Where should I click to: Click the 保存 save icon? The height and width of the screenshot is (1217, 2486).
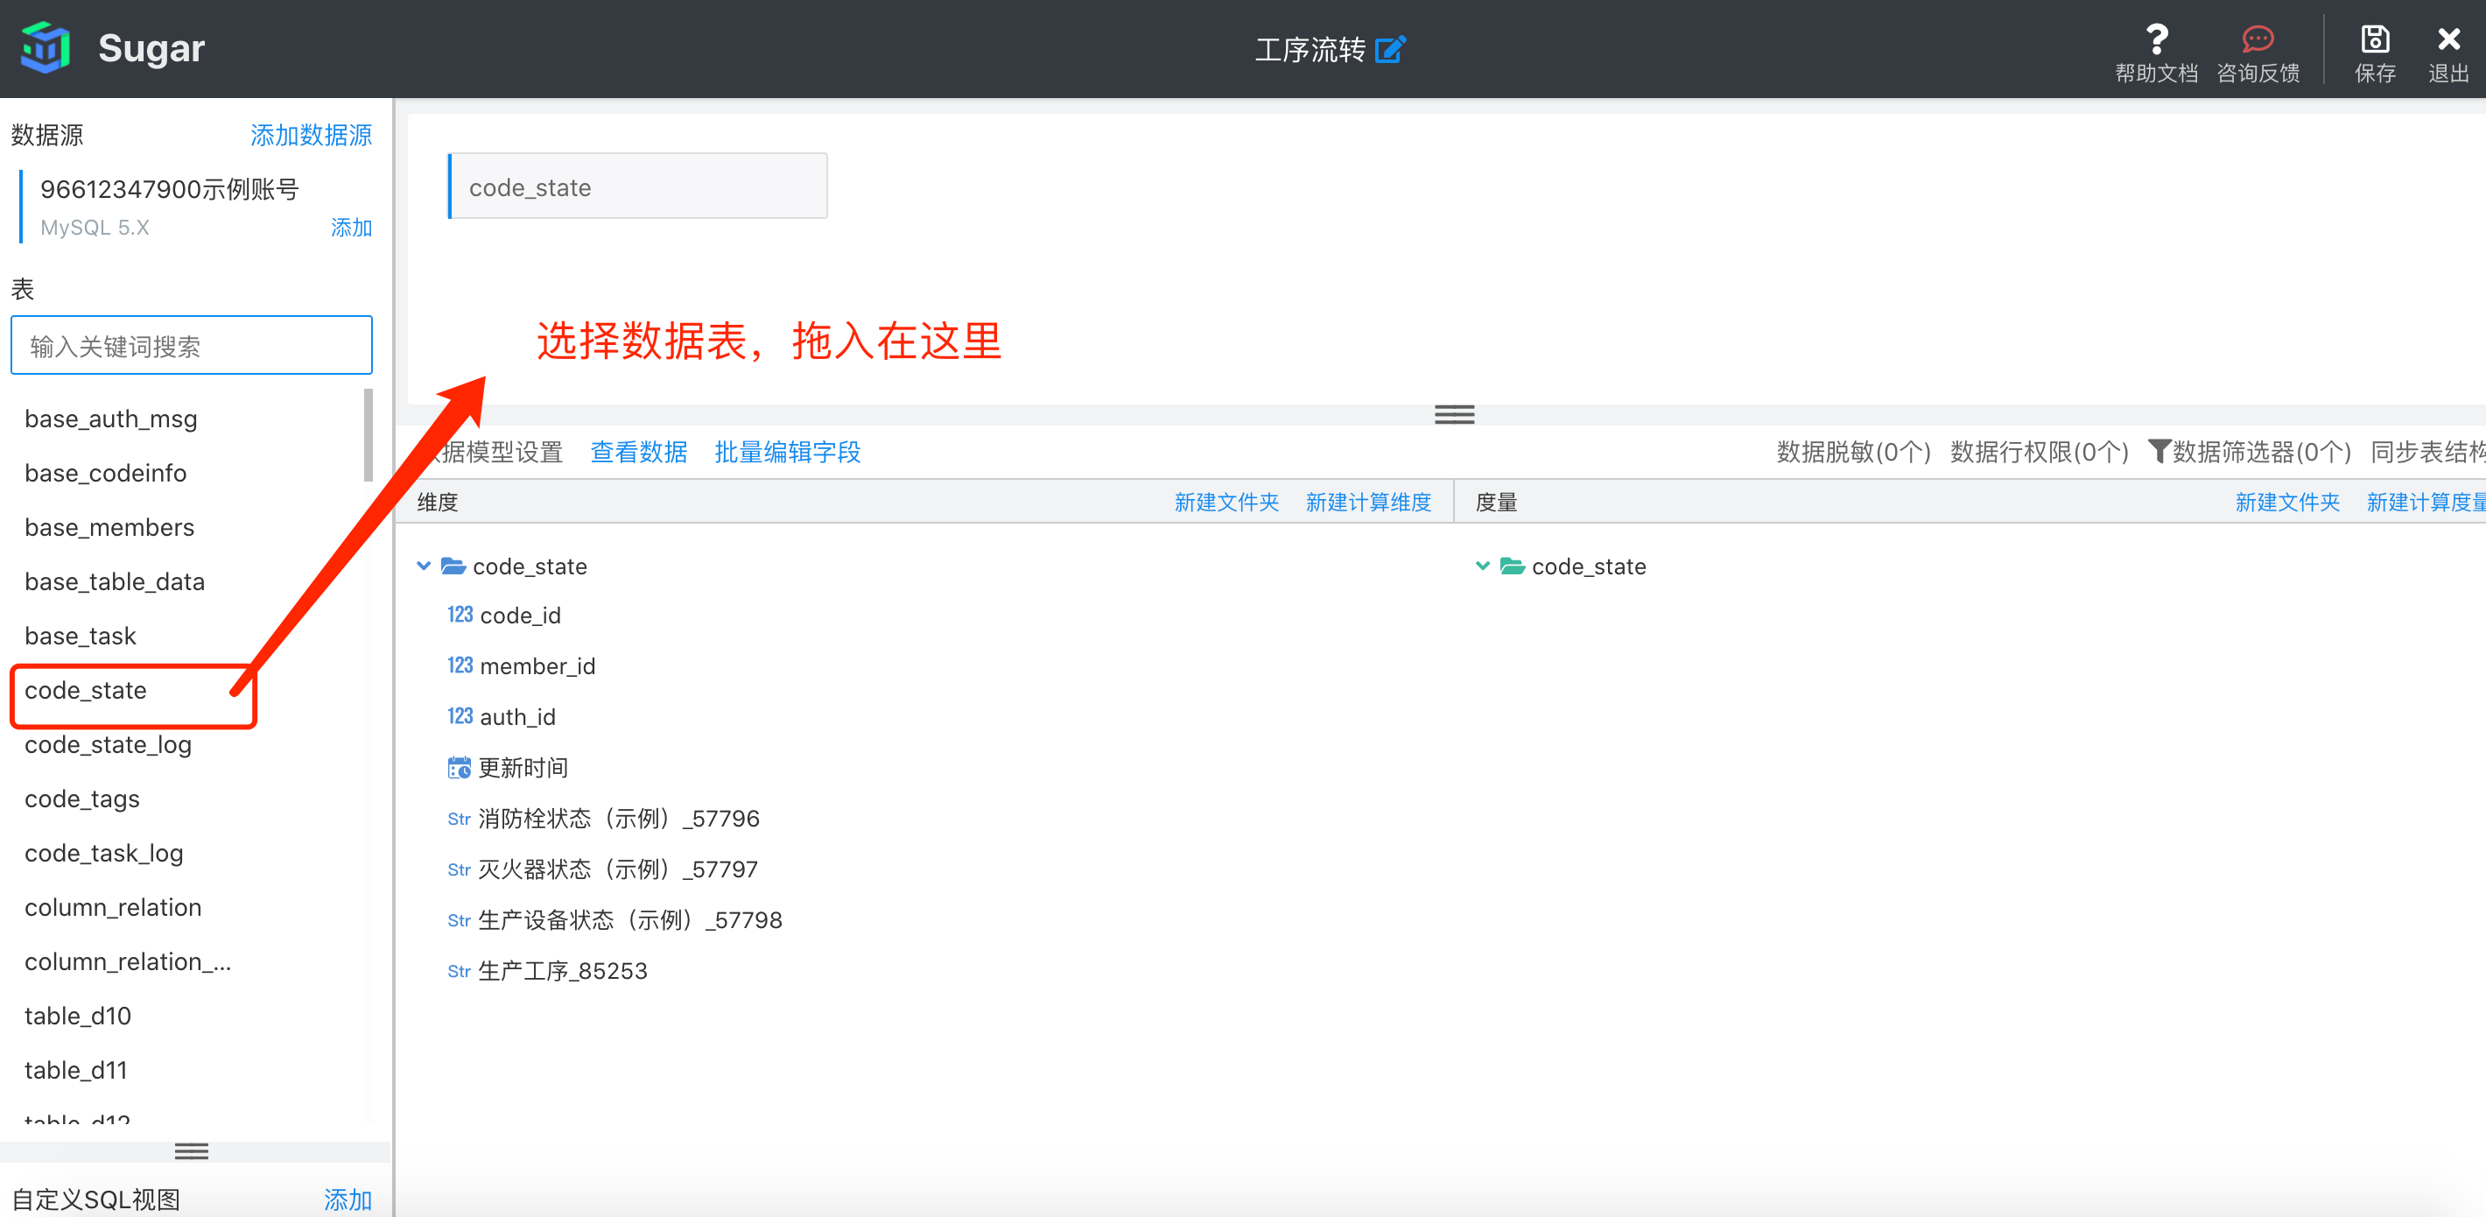[2375, 39]
